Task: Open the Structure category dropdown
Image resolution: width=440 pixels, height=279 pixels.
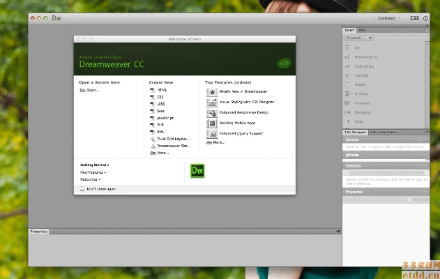Action: (359, 38)
